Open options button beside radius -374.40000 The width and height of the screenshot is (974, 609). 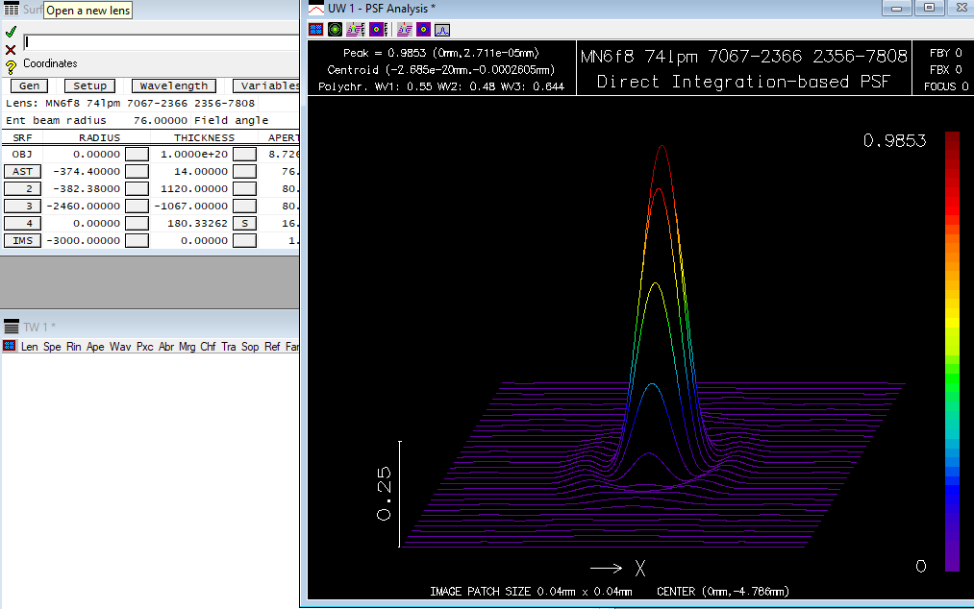(x=137, y=171)
